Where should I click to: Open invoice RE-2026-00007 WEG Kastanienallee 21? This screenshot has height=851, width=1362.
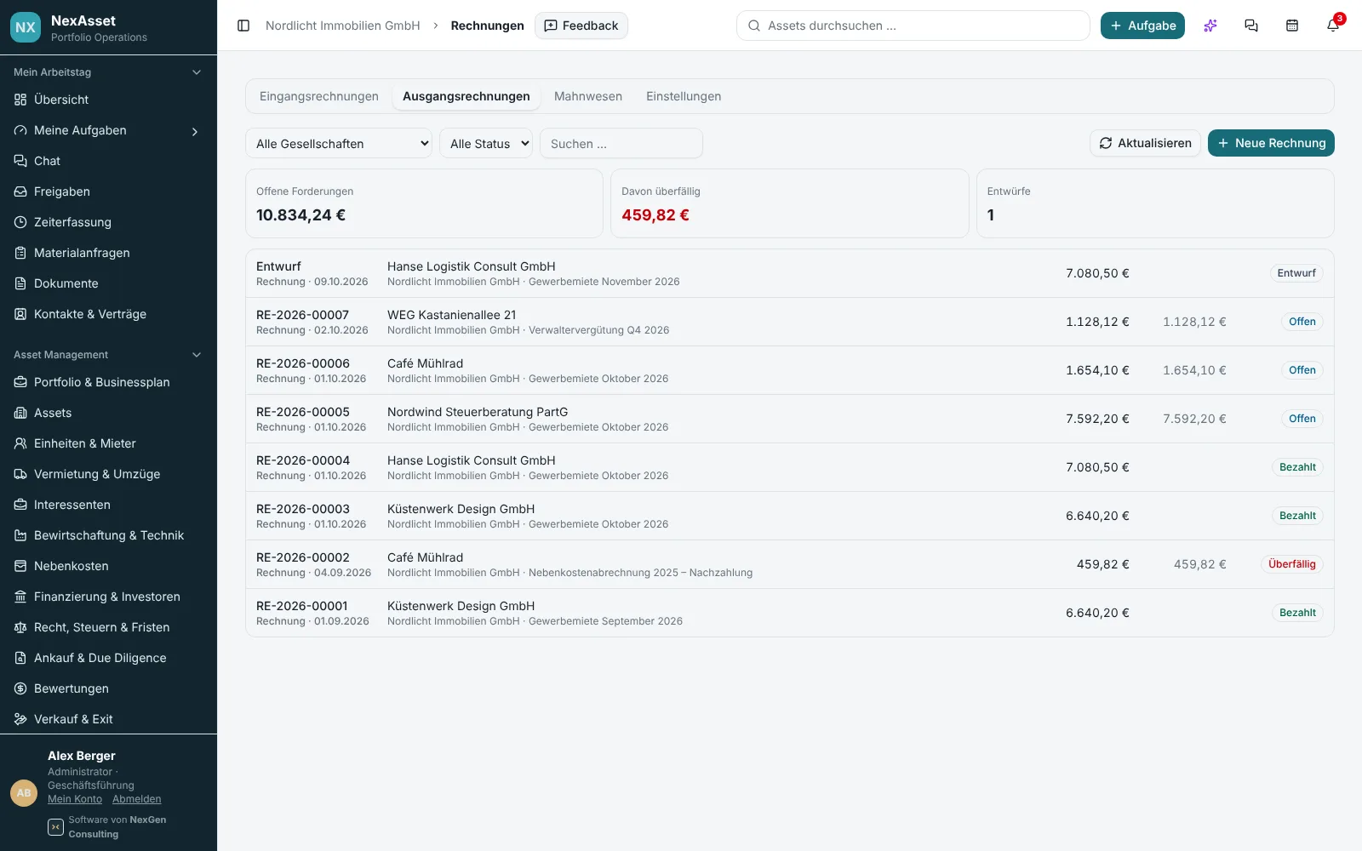click(x=790, y=322)
